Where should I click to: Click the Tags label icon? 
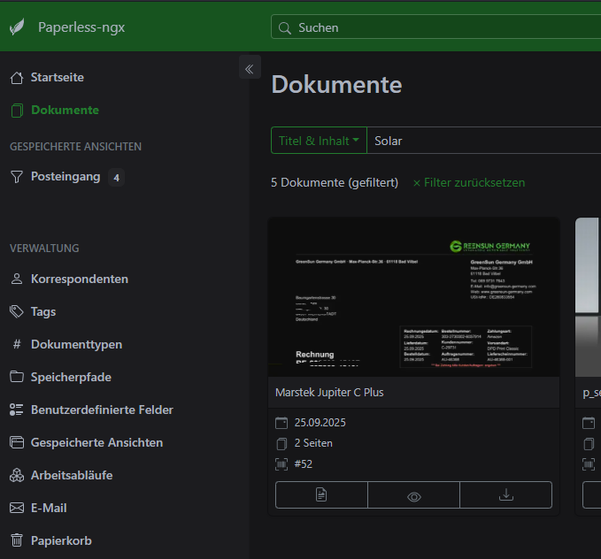tap(17, 312)
